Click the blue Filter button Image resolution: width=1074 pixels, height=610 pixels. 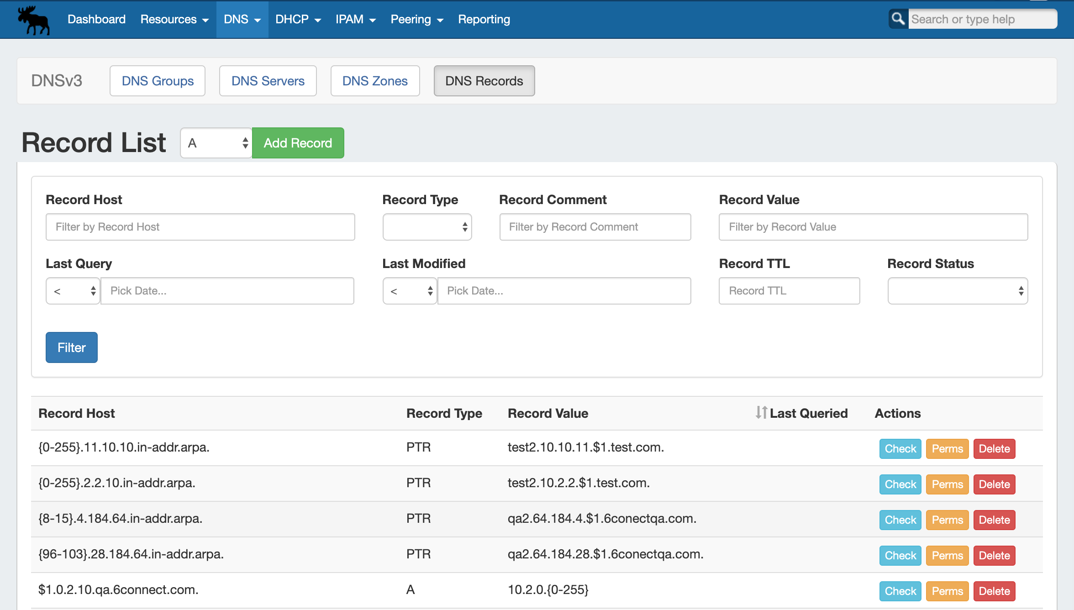click(72, 347)
